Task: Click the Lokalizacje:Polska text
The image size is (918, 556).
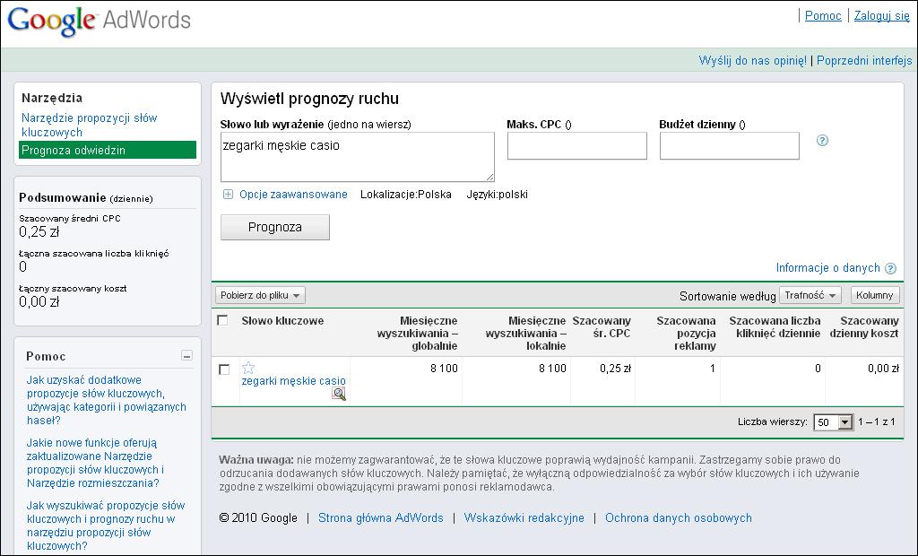Action: pos(406,195)
